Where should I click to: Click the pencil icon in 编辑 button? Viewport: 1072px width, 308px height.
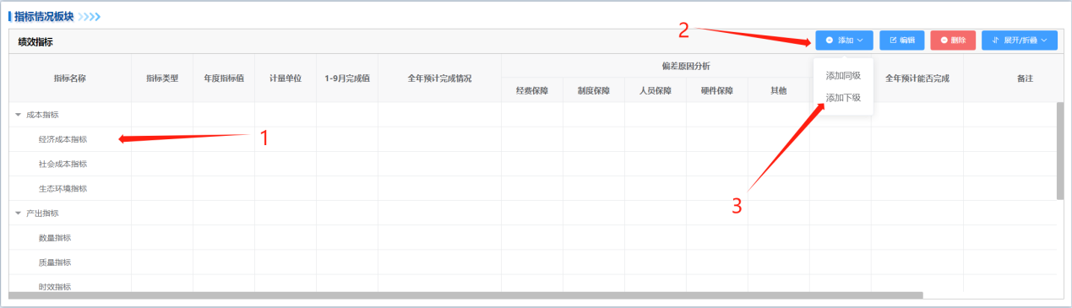[893, 40]
